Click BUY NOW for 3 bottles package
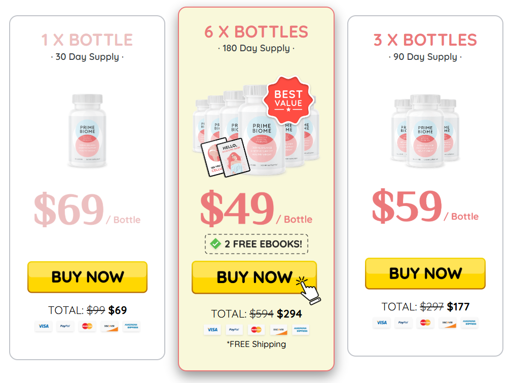This screenshot has height=383, width=510. [425, 273]
